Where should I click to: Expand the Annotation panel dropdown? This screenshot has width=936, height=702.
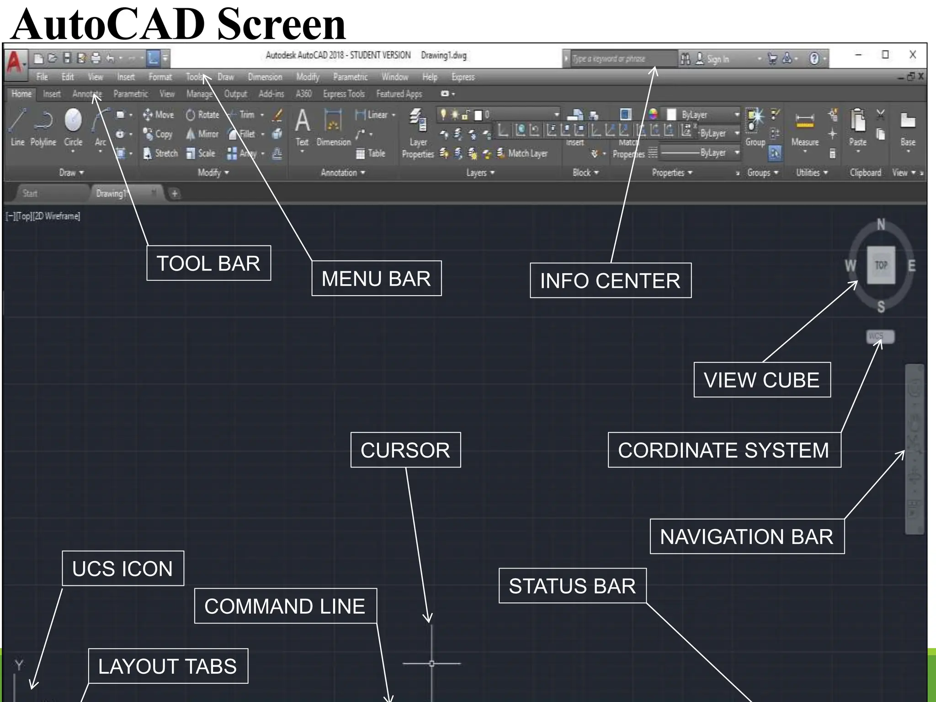coord(343,173)
